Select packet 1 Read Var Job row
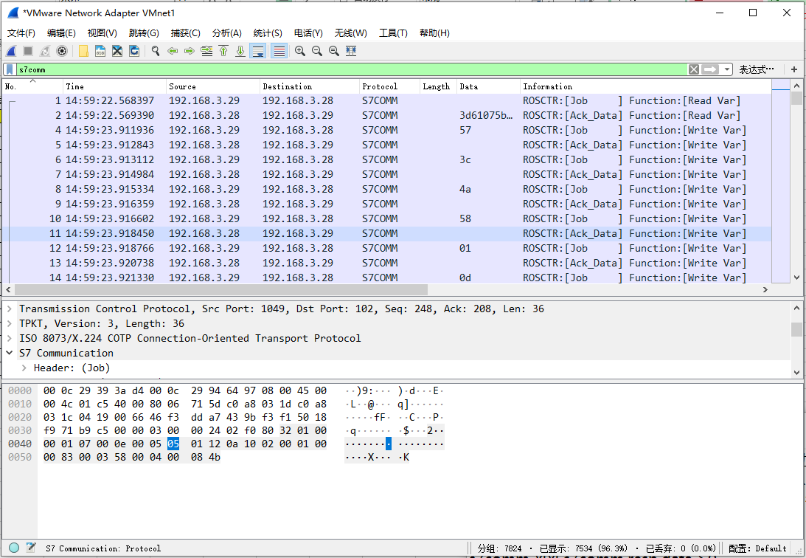Image resolution: width=806 pixels, height=558 pixels. coord(386,101)
